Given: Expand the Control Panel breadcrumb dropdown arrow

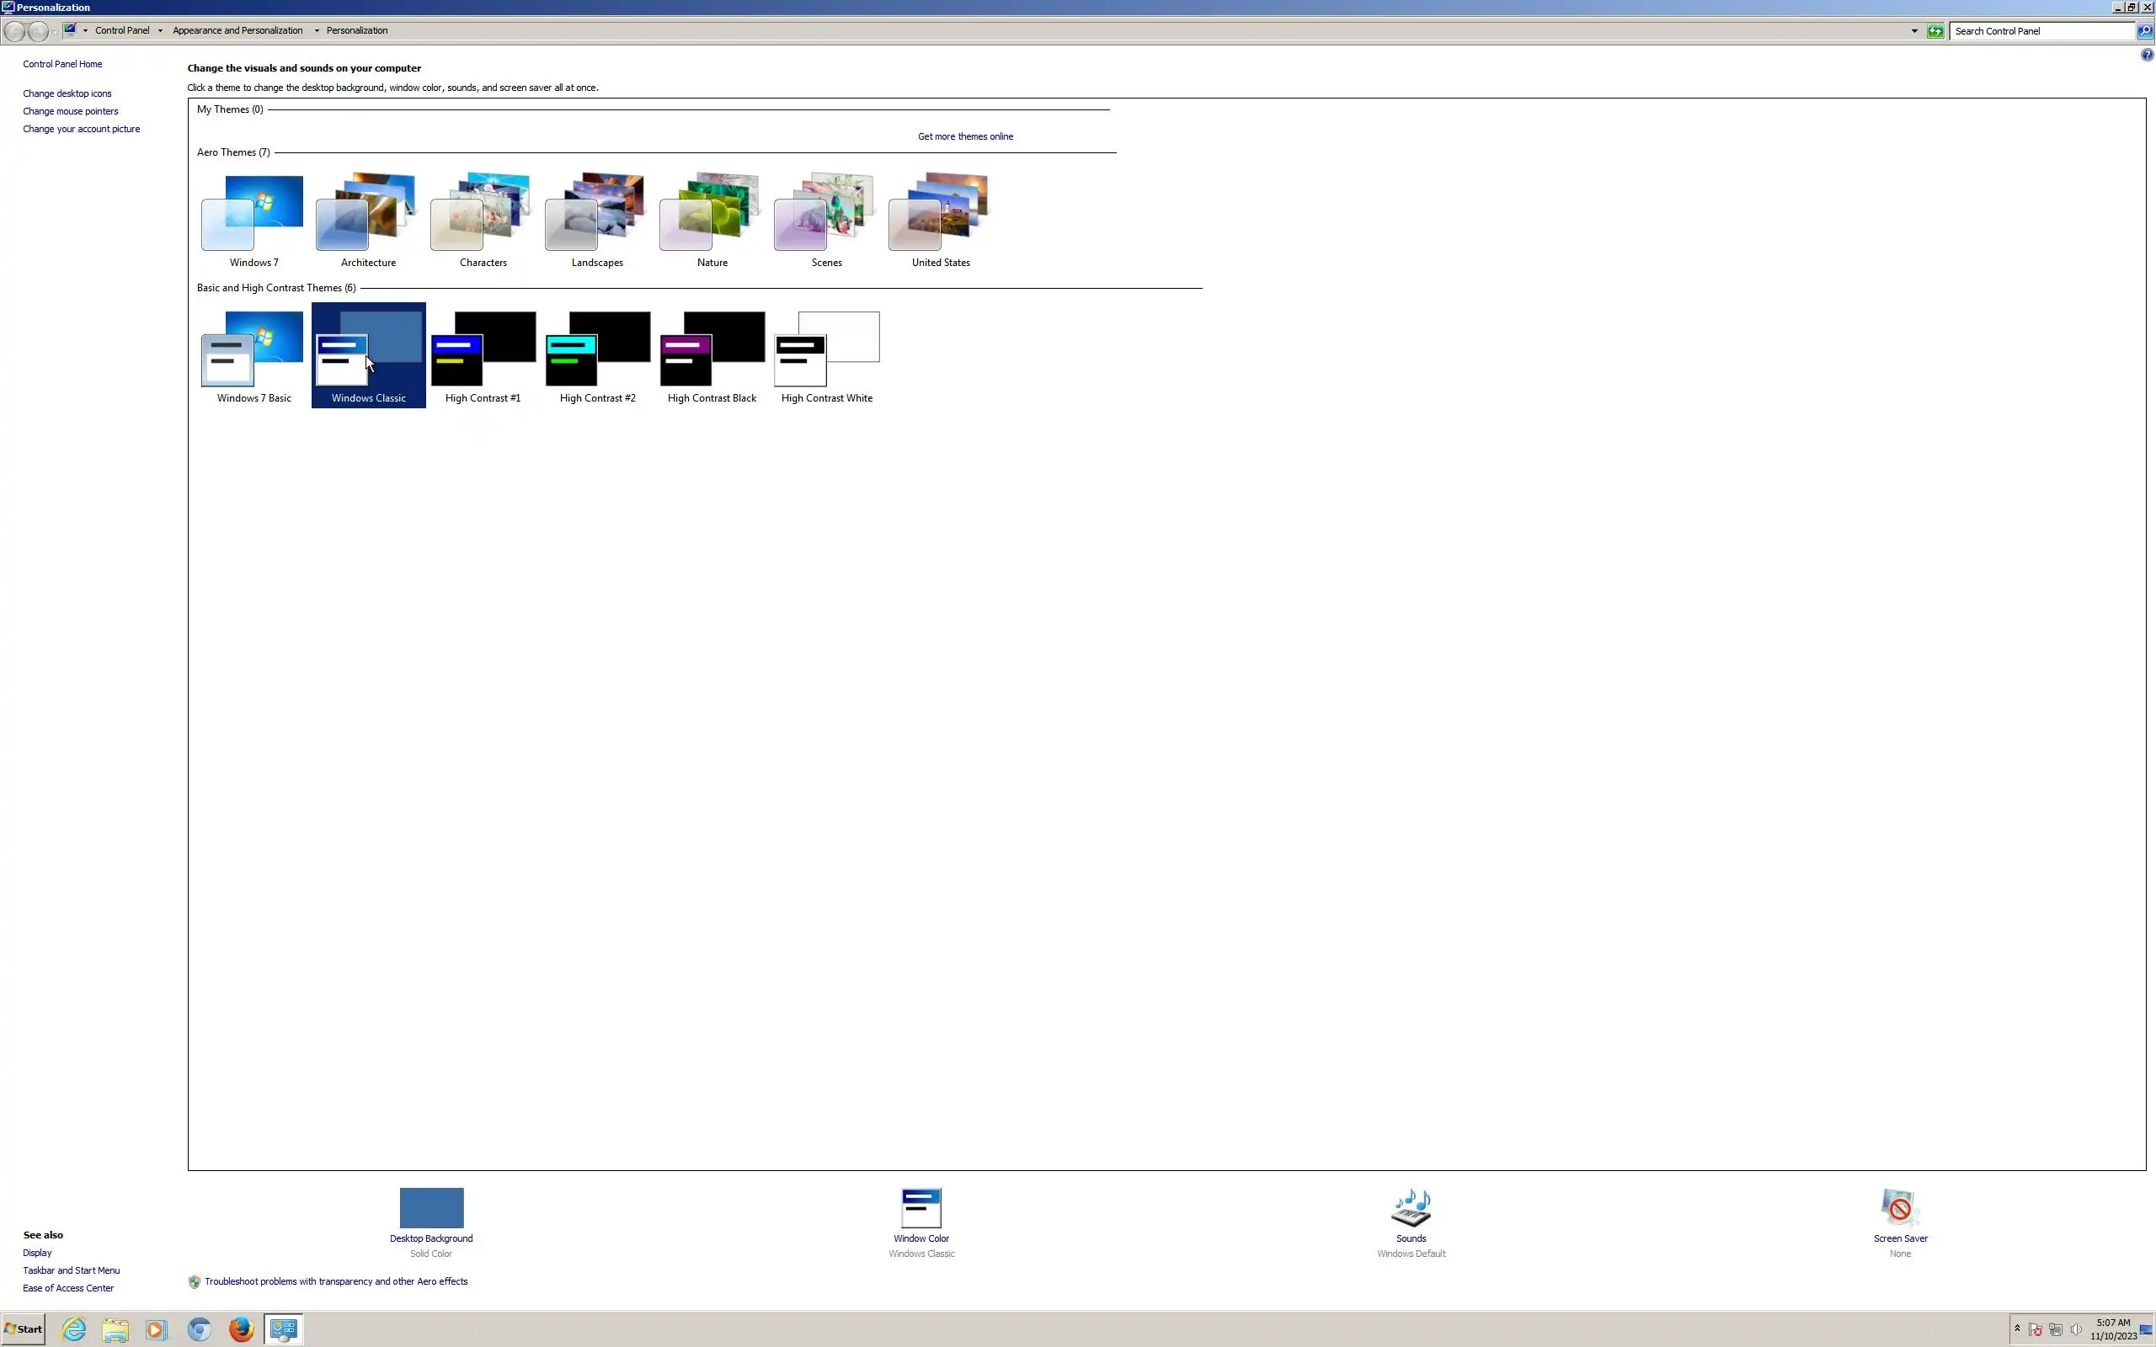Looking at the screenshot, I should (x=160, y=30).
